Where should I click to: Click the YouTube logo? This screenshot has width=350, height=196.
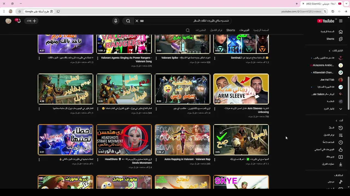(326, 21)
